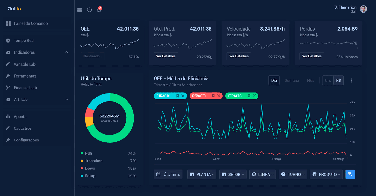The image size is (376, 196).
Task: Click the blue add filter button
Action: coord(350,174)
